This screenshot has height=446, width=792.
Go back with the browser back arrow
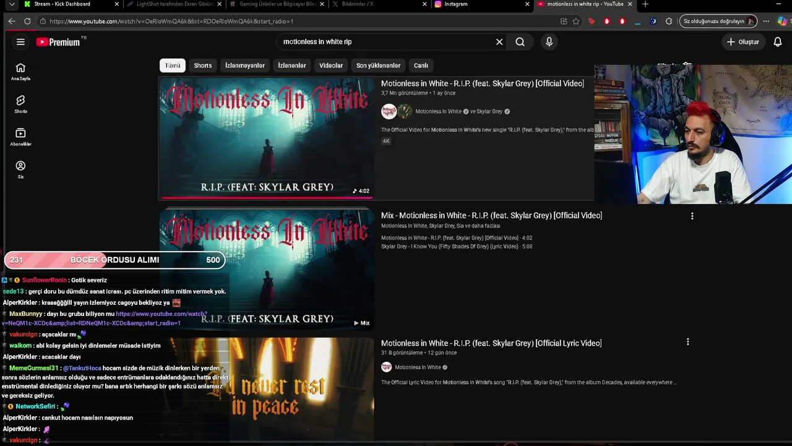coord(12,21)
